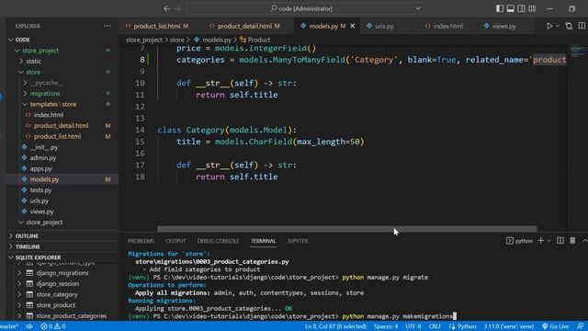Close the models.py tab

point(353,26)
